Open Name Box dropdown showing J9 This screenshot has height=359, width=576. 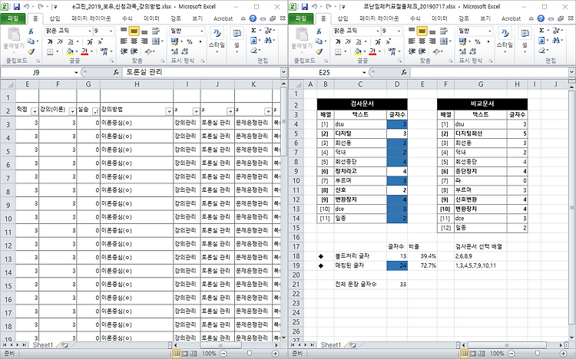point(76,73)
